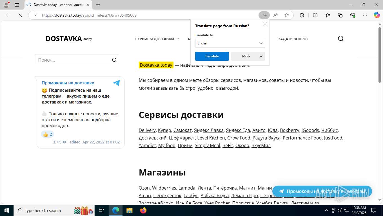Open the Collections icon

tap(340, 15)
